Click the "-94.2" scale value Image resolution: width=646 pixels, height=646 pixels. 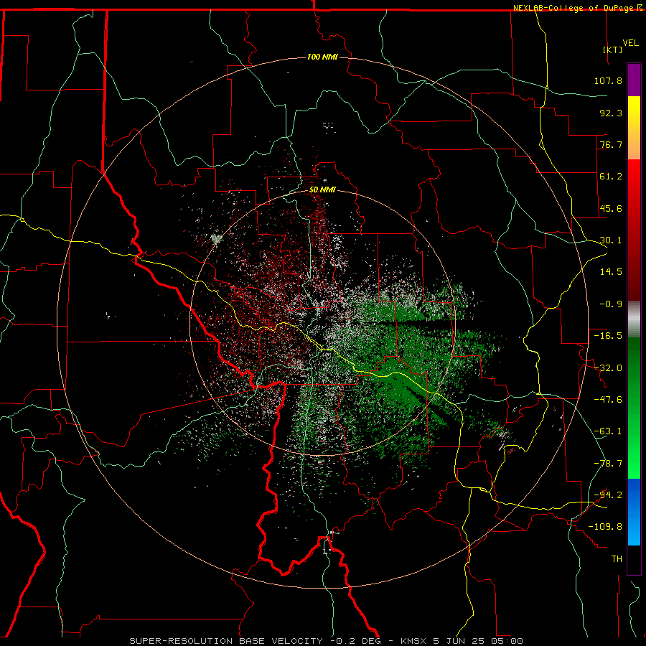(608, 495)
